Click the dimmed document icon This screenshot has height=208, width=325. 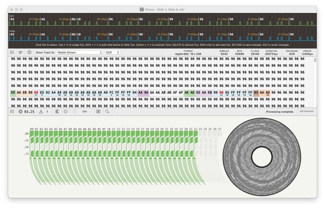click(x=74, y=111)
